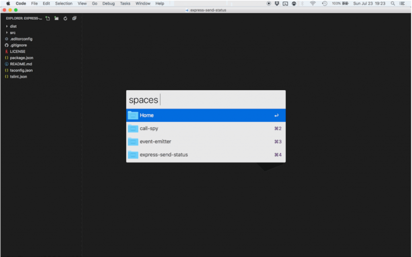412x257 pixels.
Task: Open Spotlight search magnifier icon
Action: [x=393, y=3]
